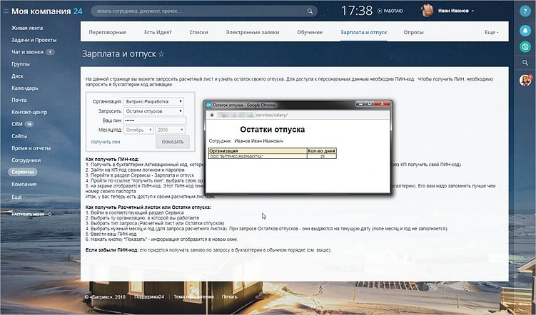Open Сайты in sidebar
The width and height of the screenshot is (536, 315).
(x=19, y=136)
